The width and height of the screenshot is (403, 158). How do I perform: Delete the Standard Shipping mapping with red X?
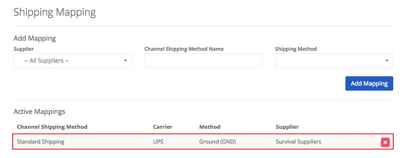click(385, 142)
